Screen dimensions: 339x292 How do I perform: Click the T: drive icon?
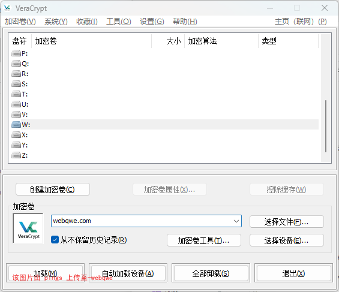click(x=16, y=94)
